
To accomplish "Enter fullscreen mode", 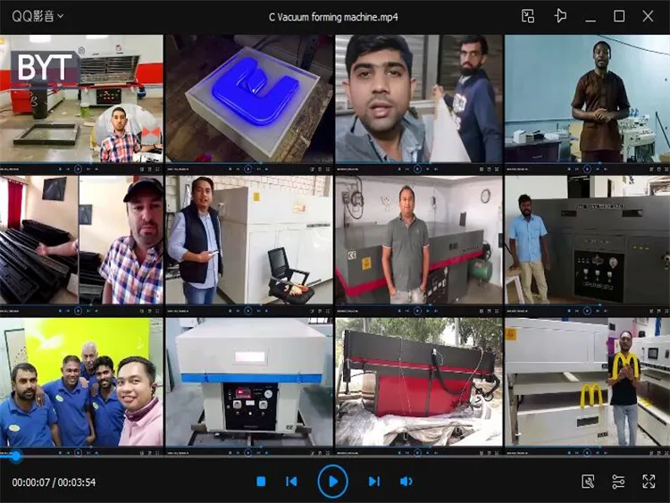I will 649,482.
